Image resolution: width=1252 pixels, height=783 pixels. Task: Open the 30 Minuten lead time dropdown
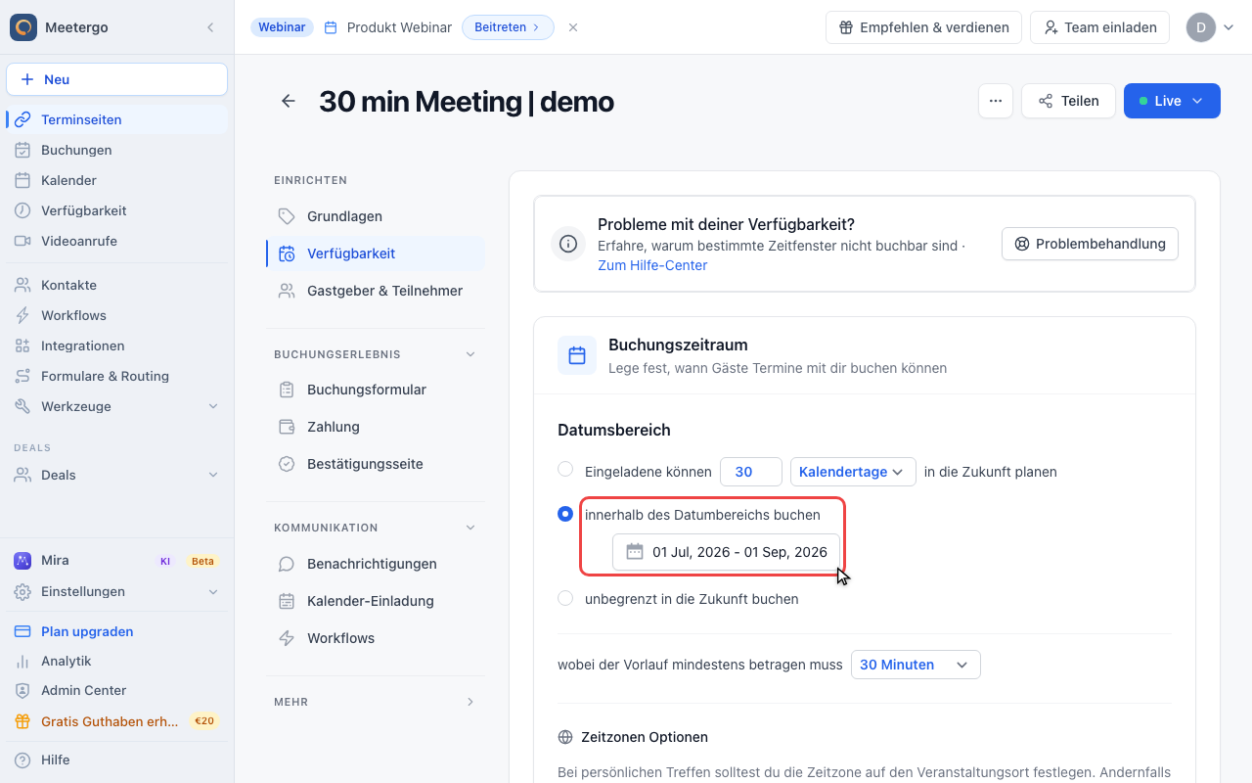click(916, 665)
